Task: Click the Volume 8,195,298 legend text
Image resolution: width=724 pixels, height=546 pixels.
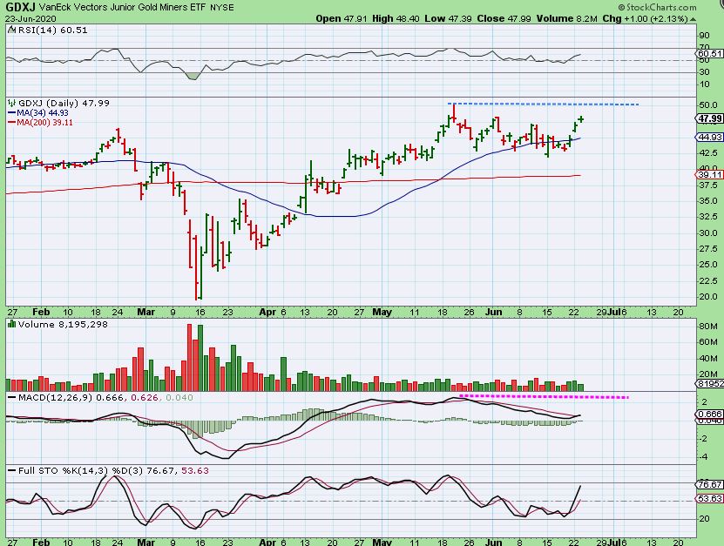Action: [x=64, y=325]
